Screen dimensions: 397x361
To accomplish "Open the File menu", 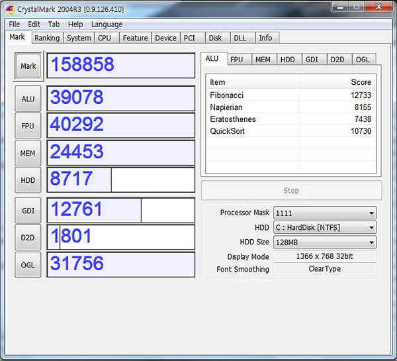I will 14,25.
